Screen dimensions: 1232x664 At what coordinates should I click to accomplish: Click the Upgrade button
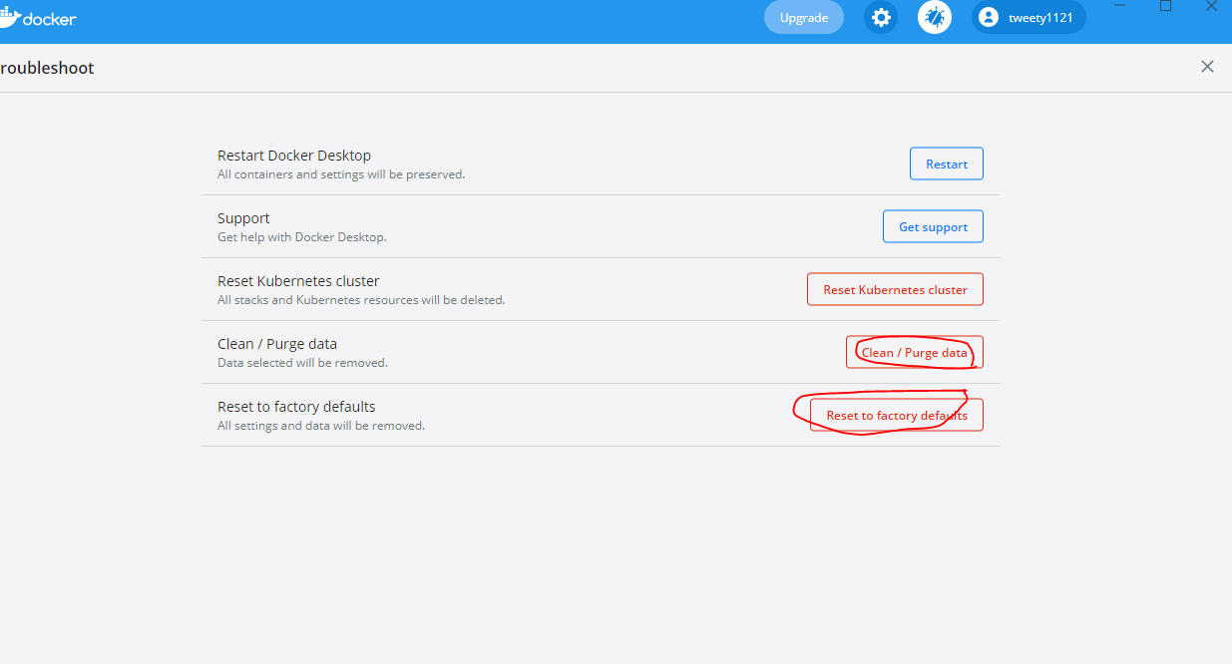(804, 17)
